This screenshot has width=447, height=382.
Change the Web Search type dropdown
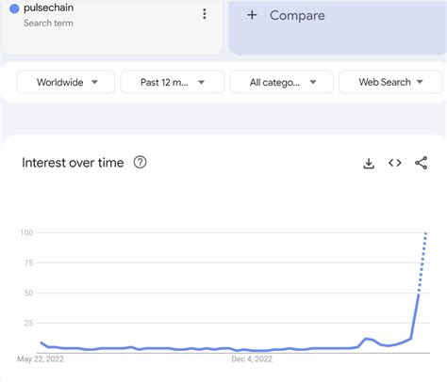390,82
